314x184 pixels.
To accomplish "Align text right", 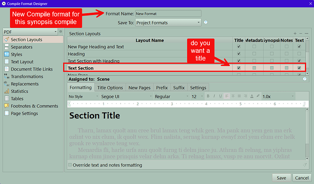I will click(x=245, y=96).
